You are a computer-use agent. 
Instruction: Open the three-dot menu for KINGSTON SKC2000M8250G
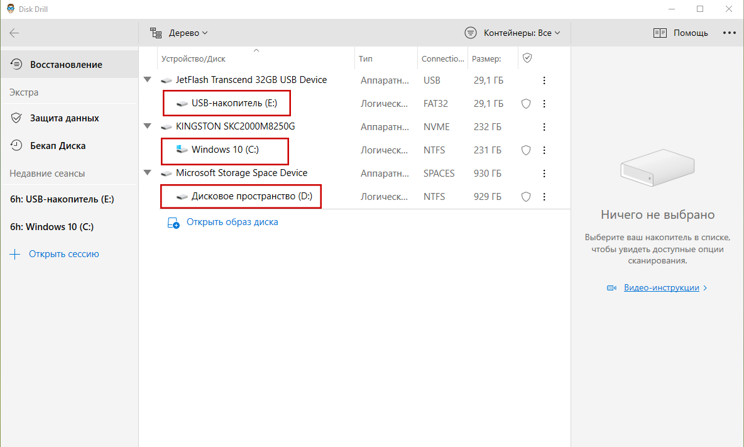pos(544,127)
